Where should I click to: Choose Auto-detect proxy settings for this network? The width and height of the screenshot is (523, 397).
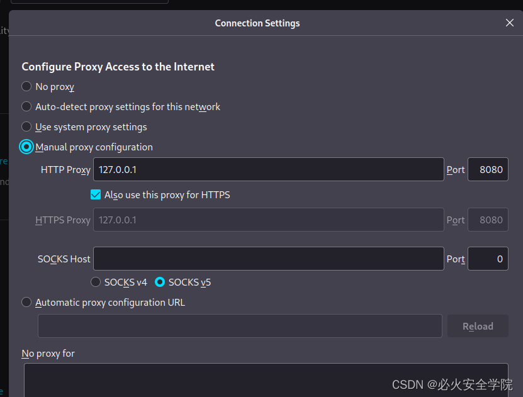[x=26, y=107]
